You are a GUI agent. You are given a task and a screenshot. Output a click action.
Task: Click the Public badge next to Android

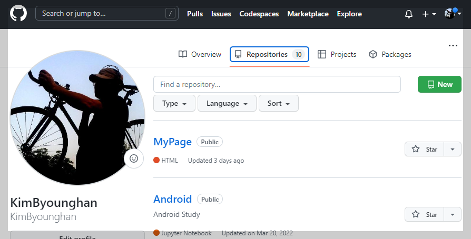click(x=210, y=199)
